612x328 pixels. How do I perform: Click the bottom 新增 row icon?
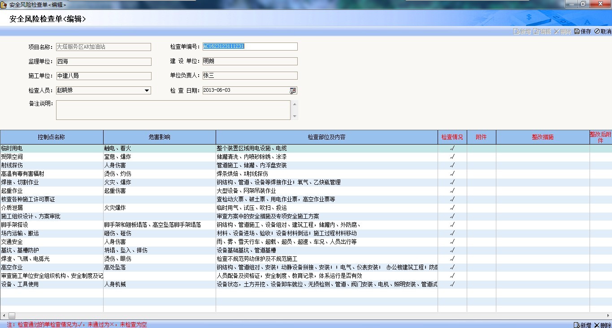click(577, 325)
